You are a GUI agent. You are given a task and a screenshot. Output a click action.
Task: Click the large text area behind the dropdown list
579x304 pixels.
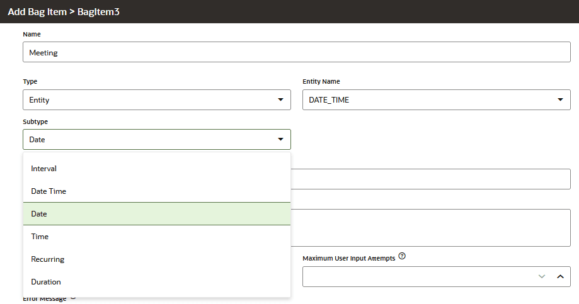(x=430, y=228)
